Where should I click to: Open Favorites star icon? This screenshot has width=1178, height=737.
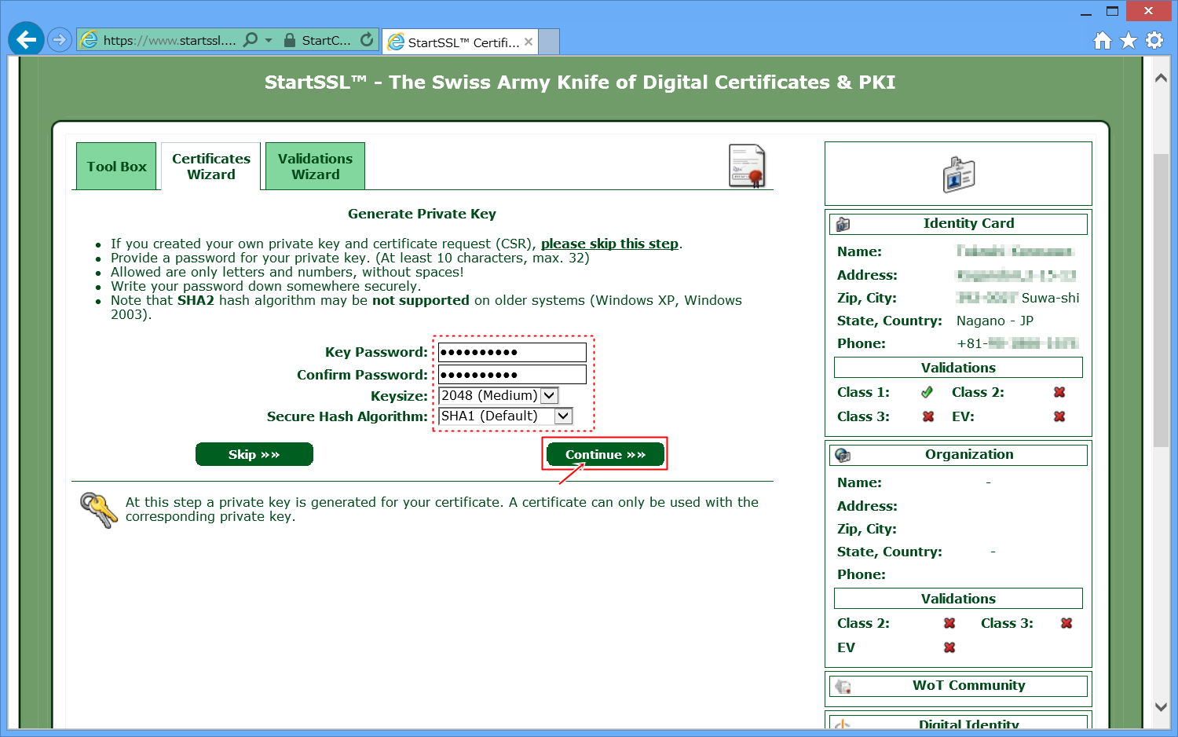[x=1129, y=40]
